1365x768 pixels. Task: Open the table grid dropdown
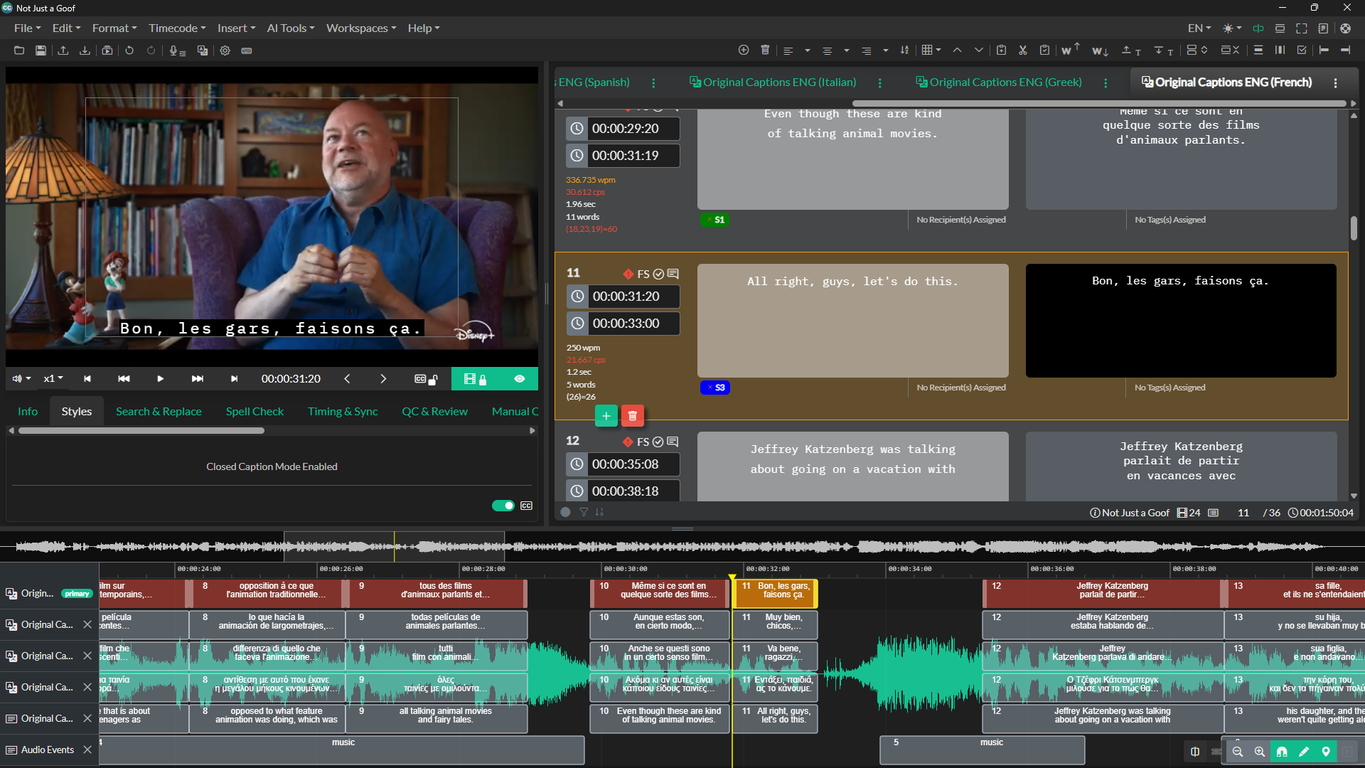click(x=931, y=50)
